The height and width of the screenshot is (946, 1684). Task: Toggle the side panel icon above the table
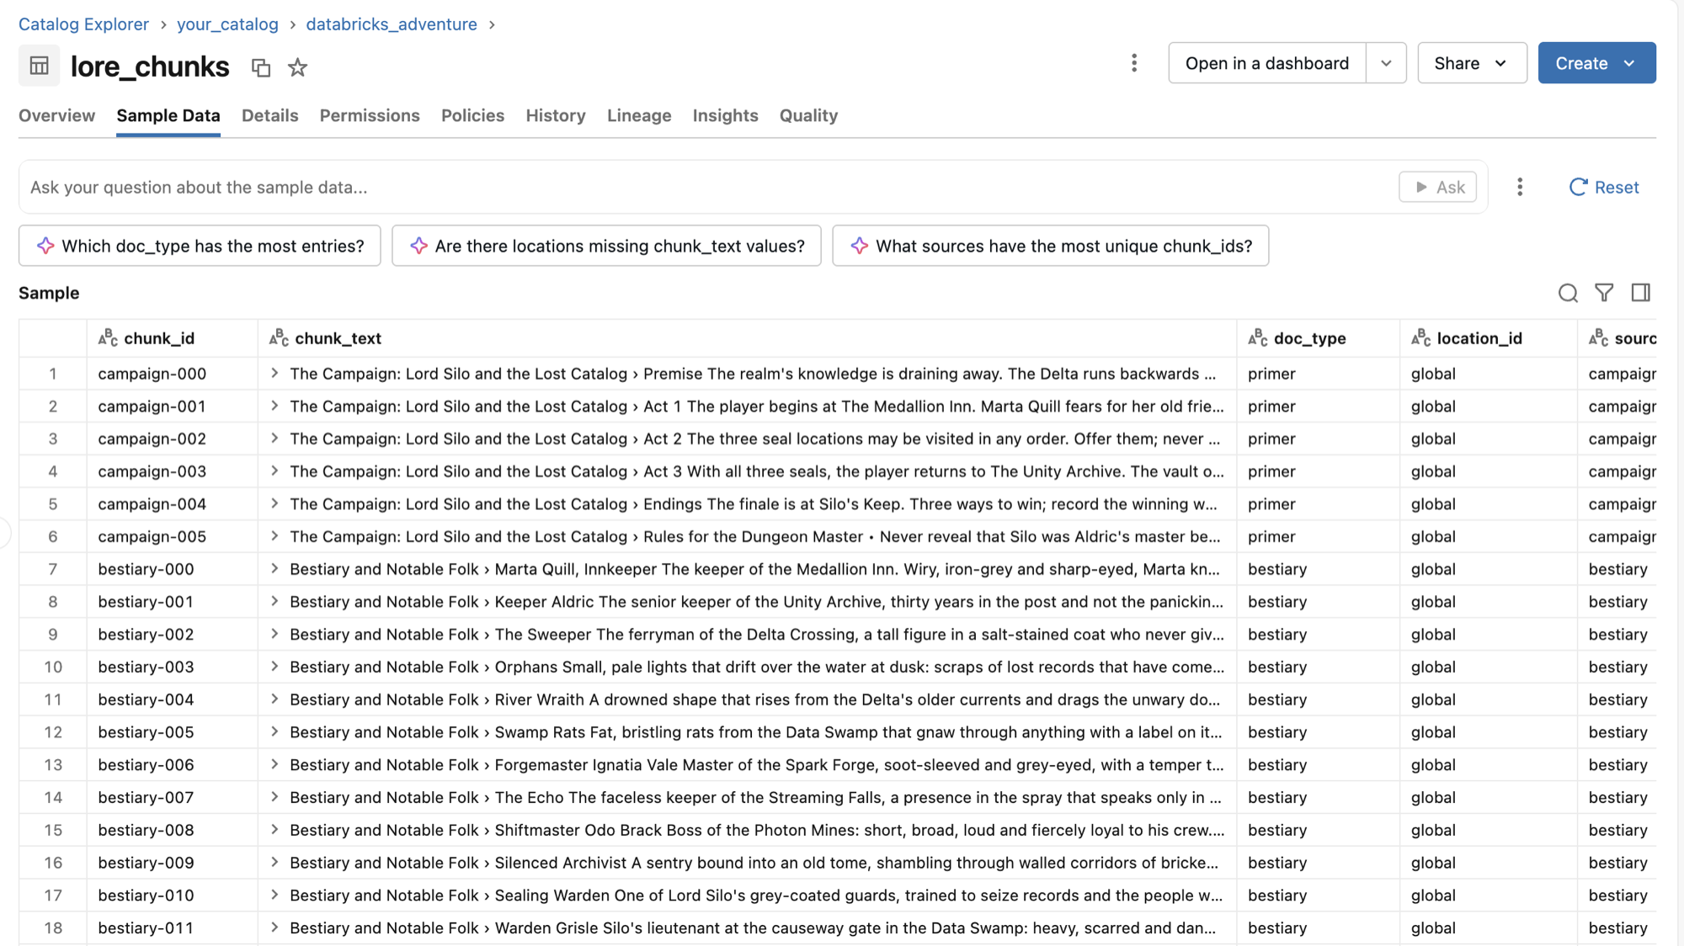tap(1640, 293)
